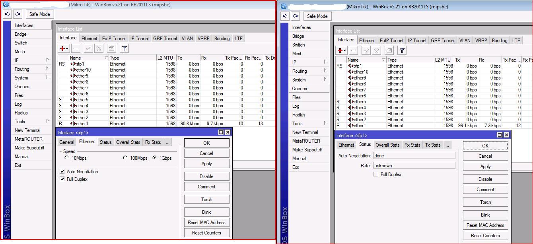
Task: Click red plus Add icon in right Interface List
Action: 341,50
